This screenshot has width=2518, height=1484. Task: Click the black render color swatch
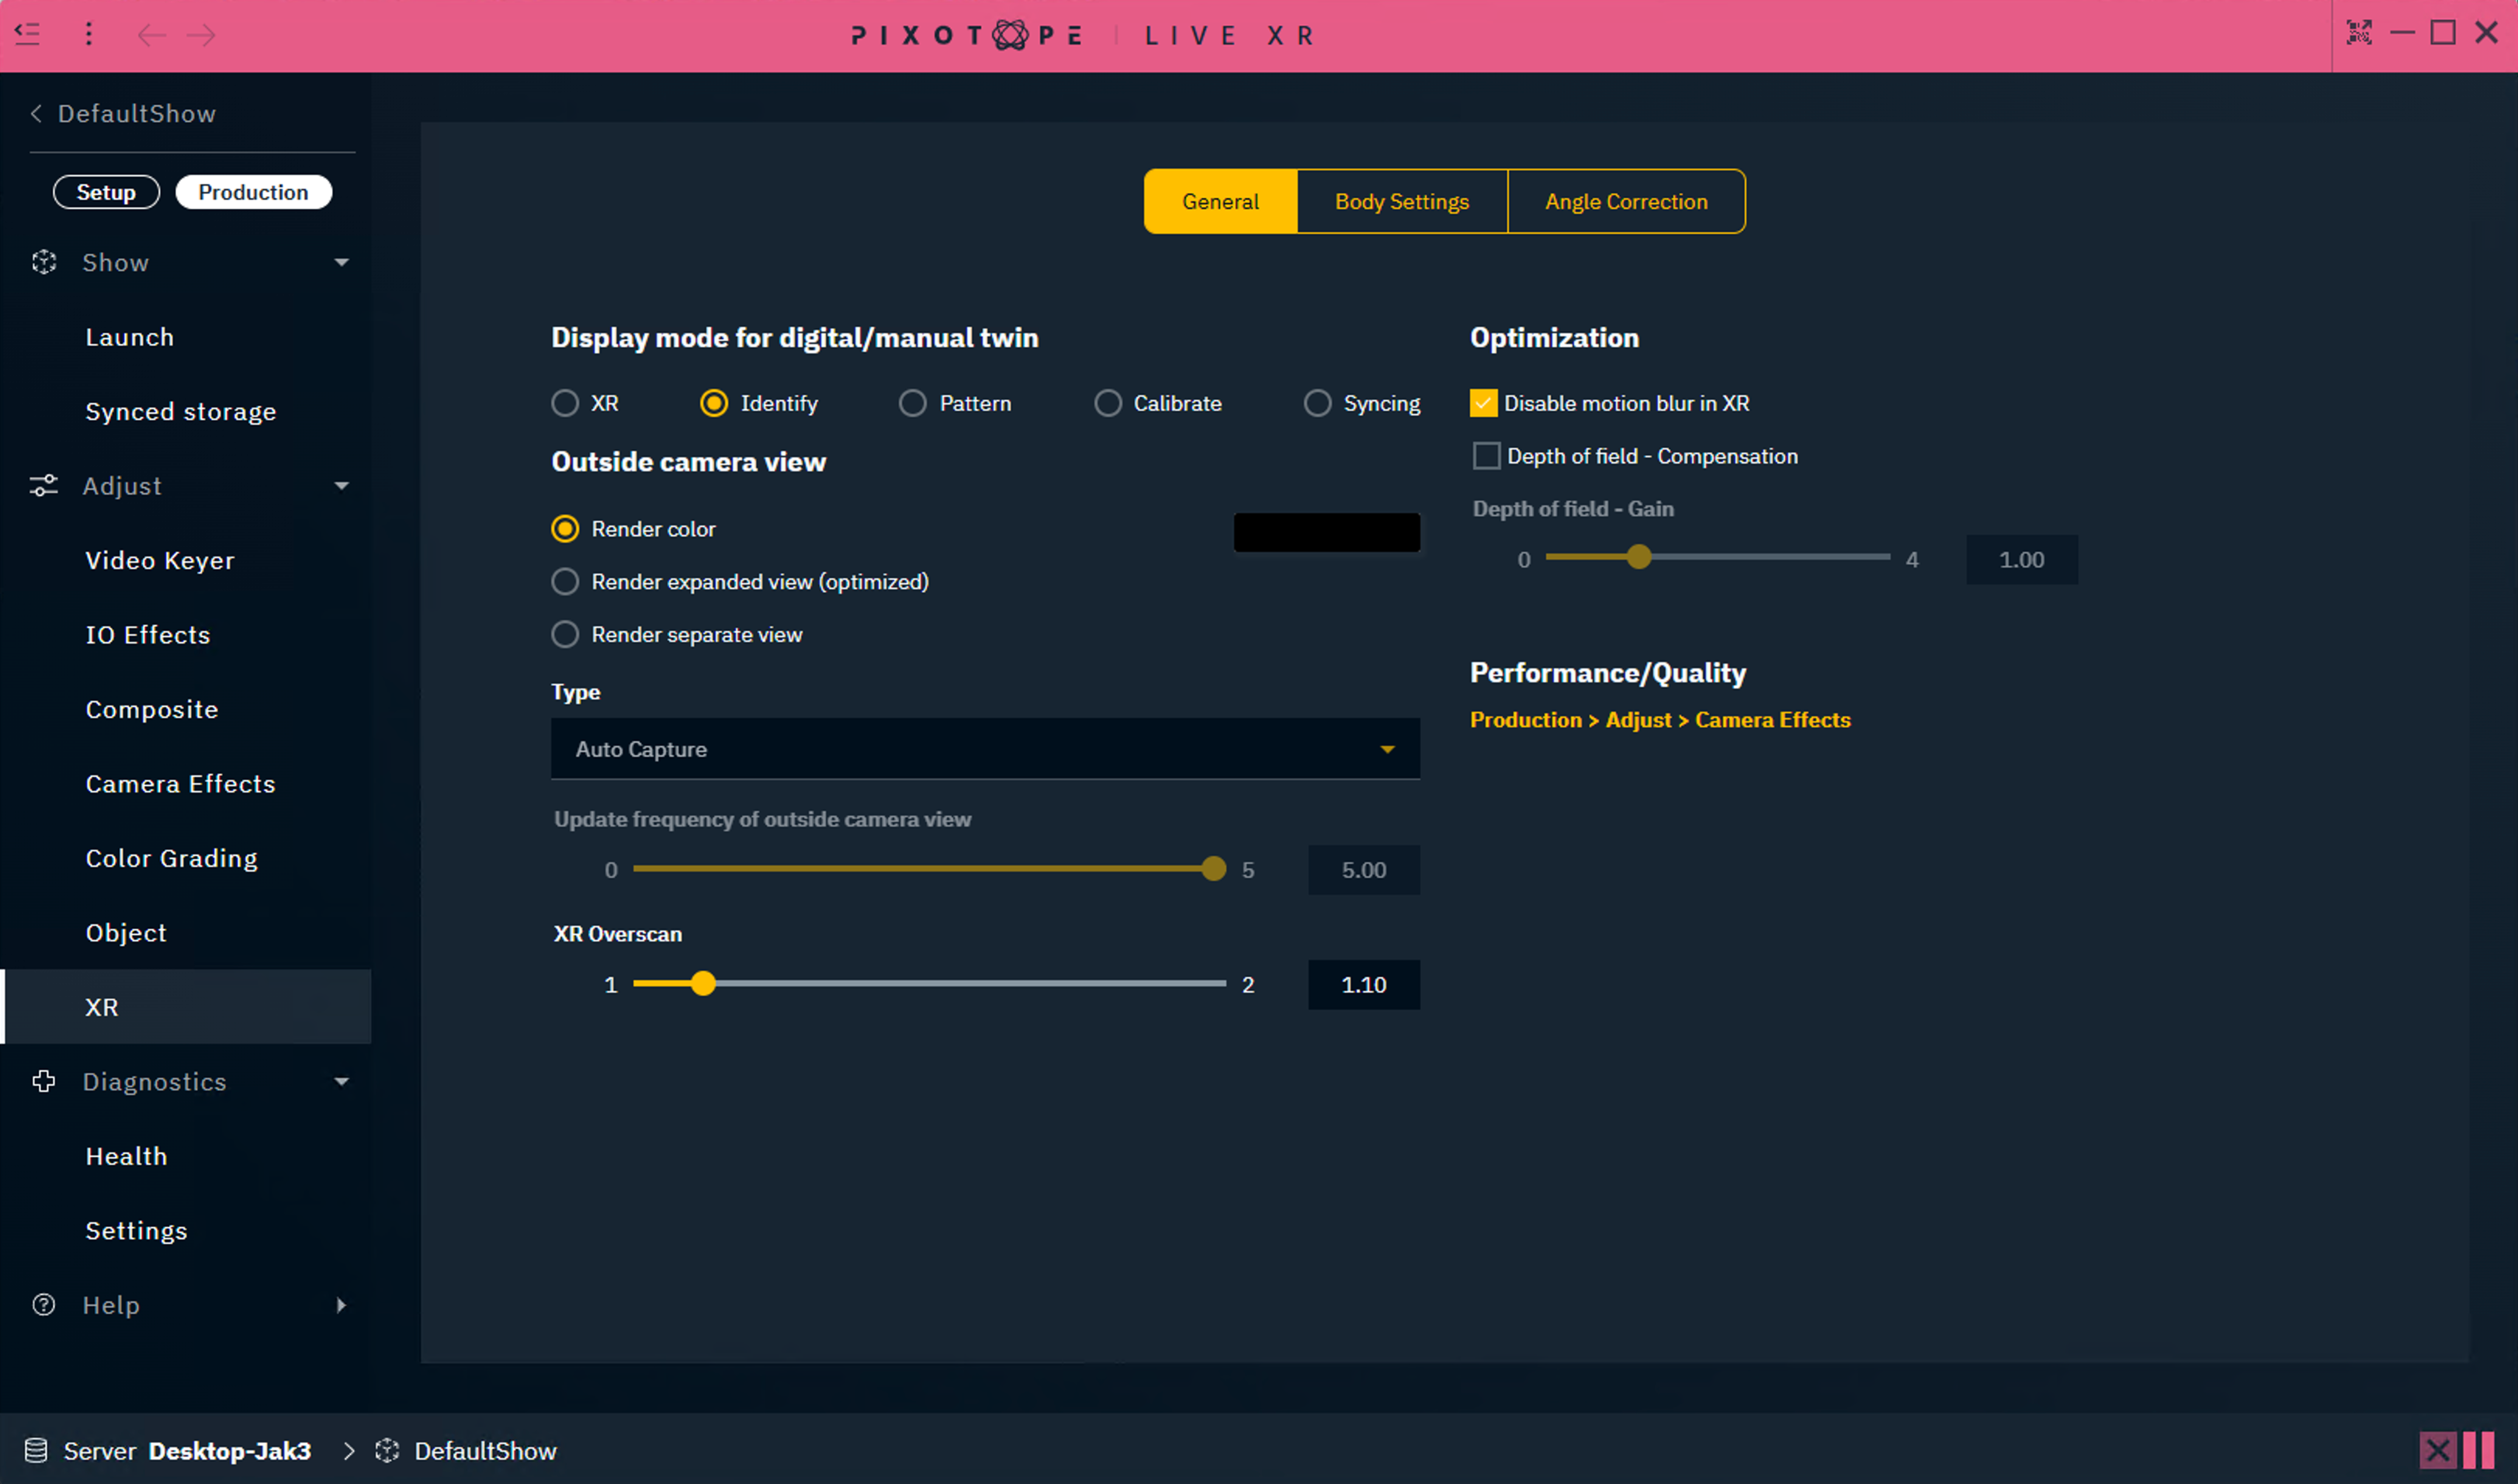coord(1326,532)
